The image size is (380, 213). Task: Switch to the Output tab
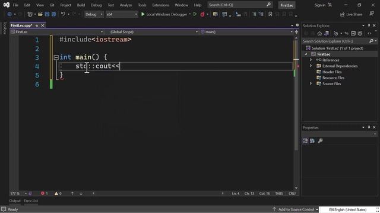click(15, 201)
